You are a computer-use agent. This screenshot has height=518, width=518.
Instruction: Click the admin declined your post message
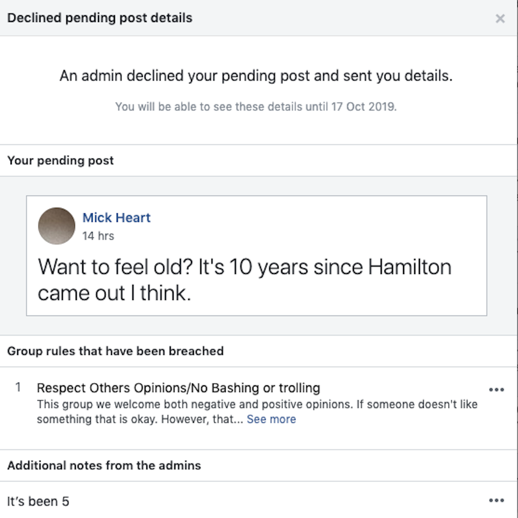256,76
